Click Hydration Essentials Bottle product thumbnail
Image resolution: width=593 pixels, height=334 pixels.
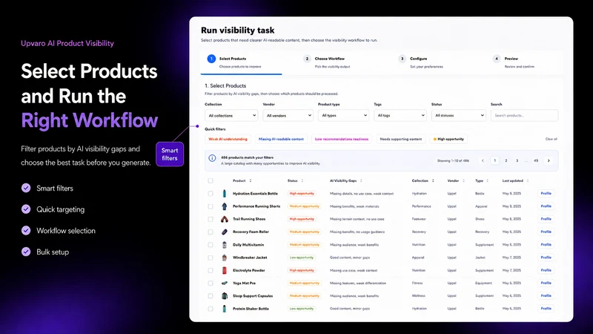tap(225, 194)
